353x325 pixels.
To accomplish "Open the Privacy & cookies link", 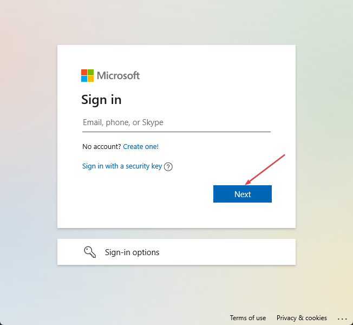I will click(x=302, y=318).
